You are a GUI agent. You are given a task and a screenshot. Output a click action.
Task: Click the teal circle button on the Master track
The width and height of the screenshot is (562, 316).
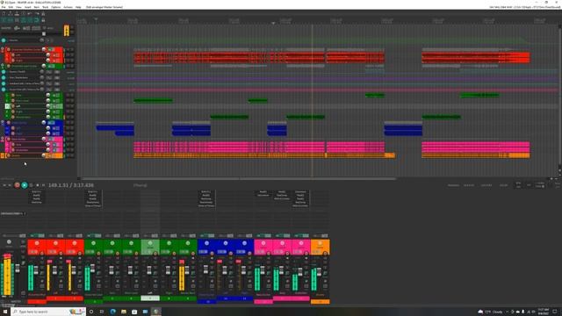click(x=4, y=40)
